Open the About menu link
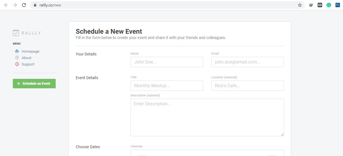This screenshot has height=156, width=343. tap(26, 58)
